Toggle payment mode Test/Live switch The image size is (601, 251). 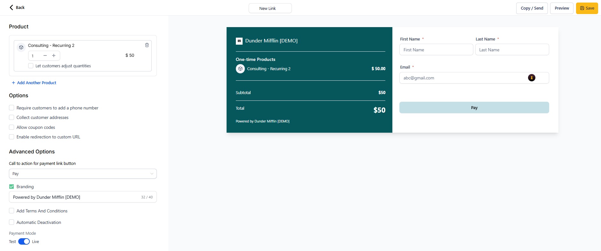tap(24, 241)
